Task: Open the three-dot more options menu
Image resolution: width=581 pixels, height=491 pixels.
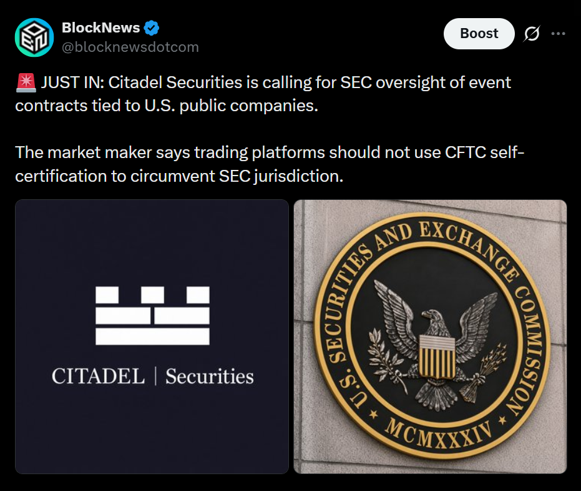Action: coord(558,34)
